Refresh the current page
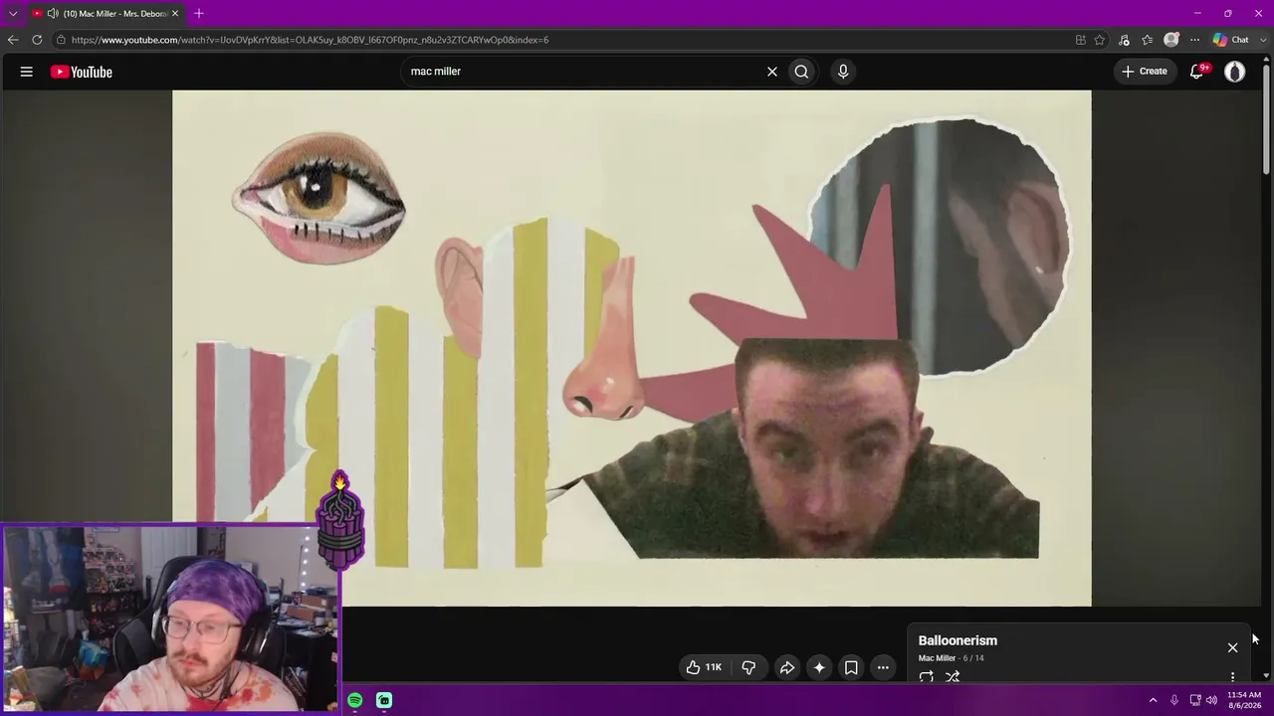The height and width of the screenshot is (716, 1274). click(x=37, y=40)
